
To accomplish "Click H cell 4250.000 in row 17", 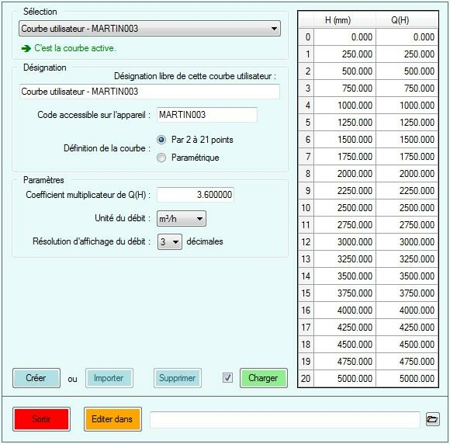I will [345, 328].
